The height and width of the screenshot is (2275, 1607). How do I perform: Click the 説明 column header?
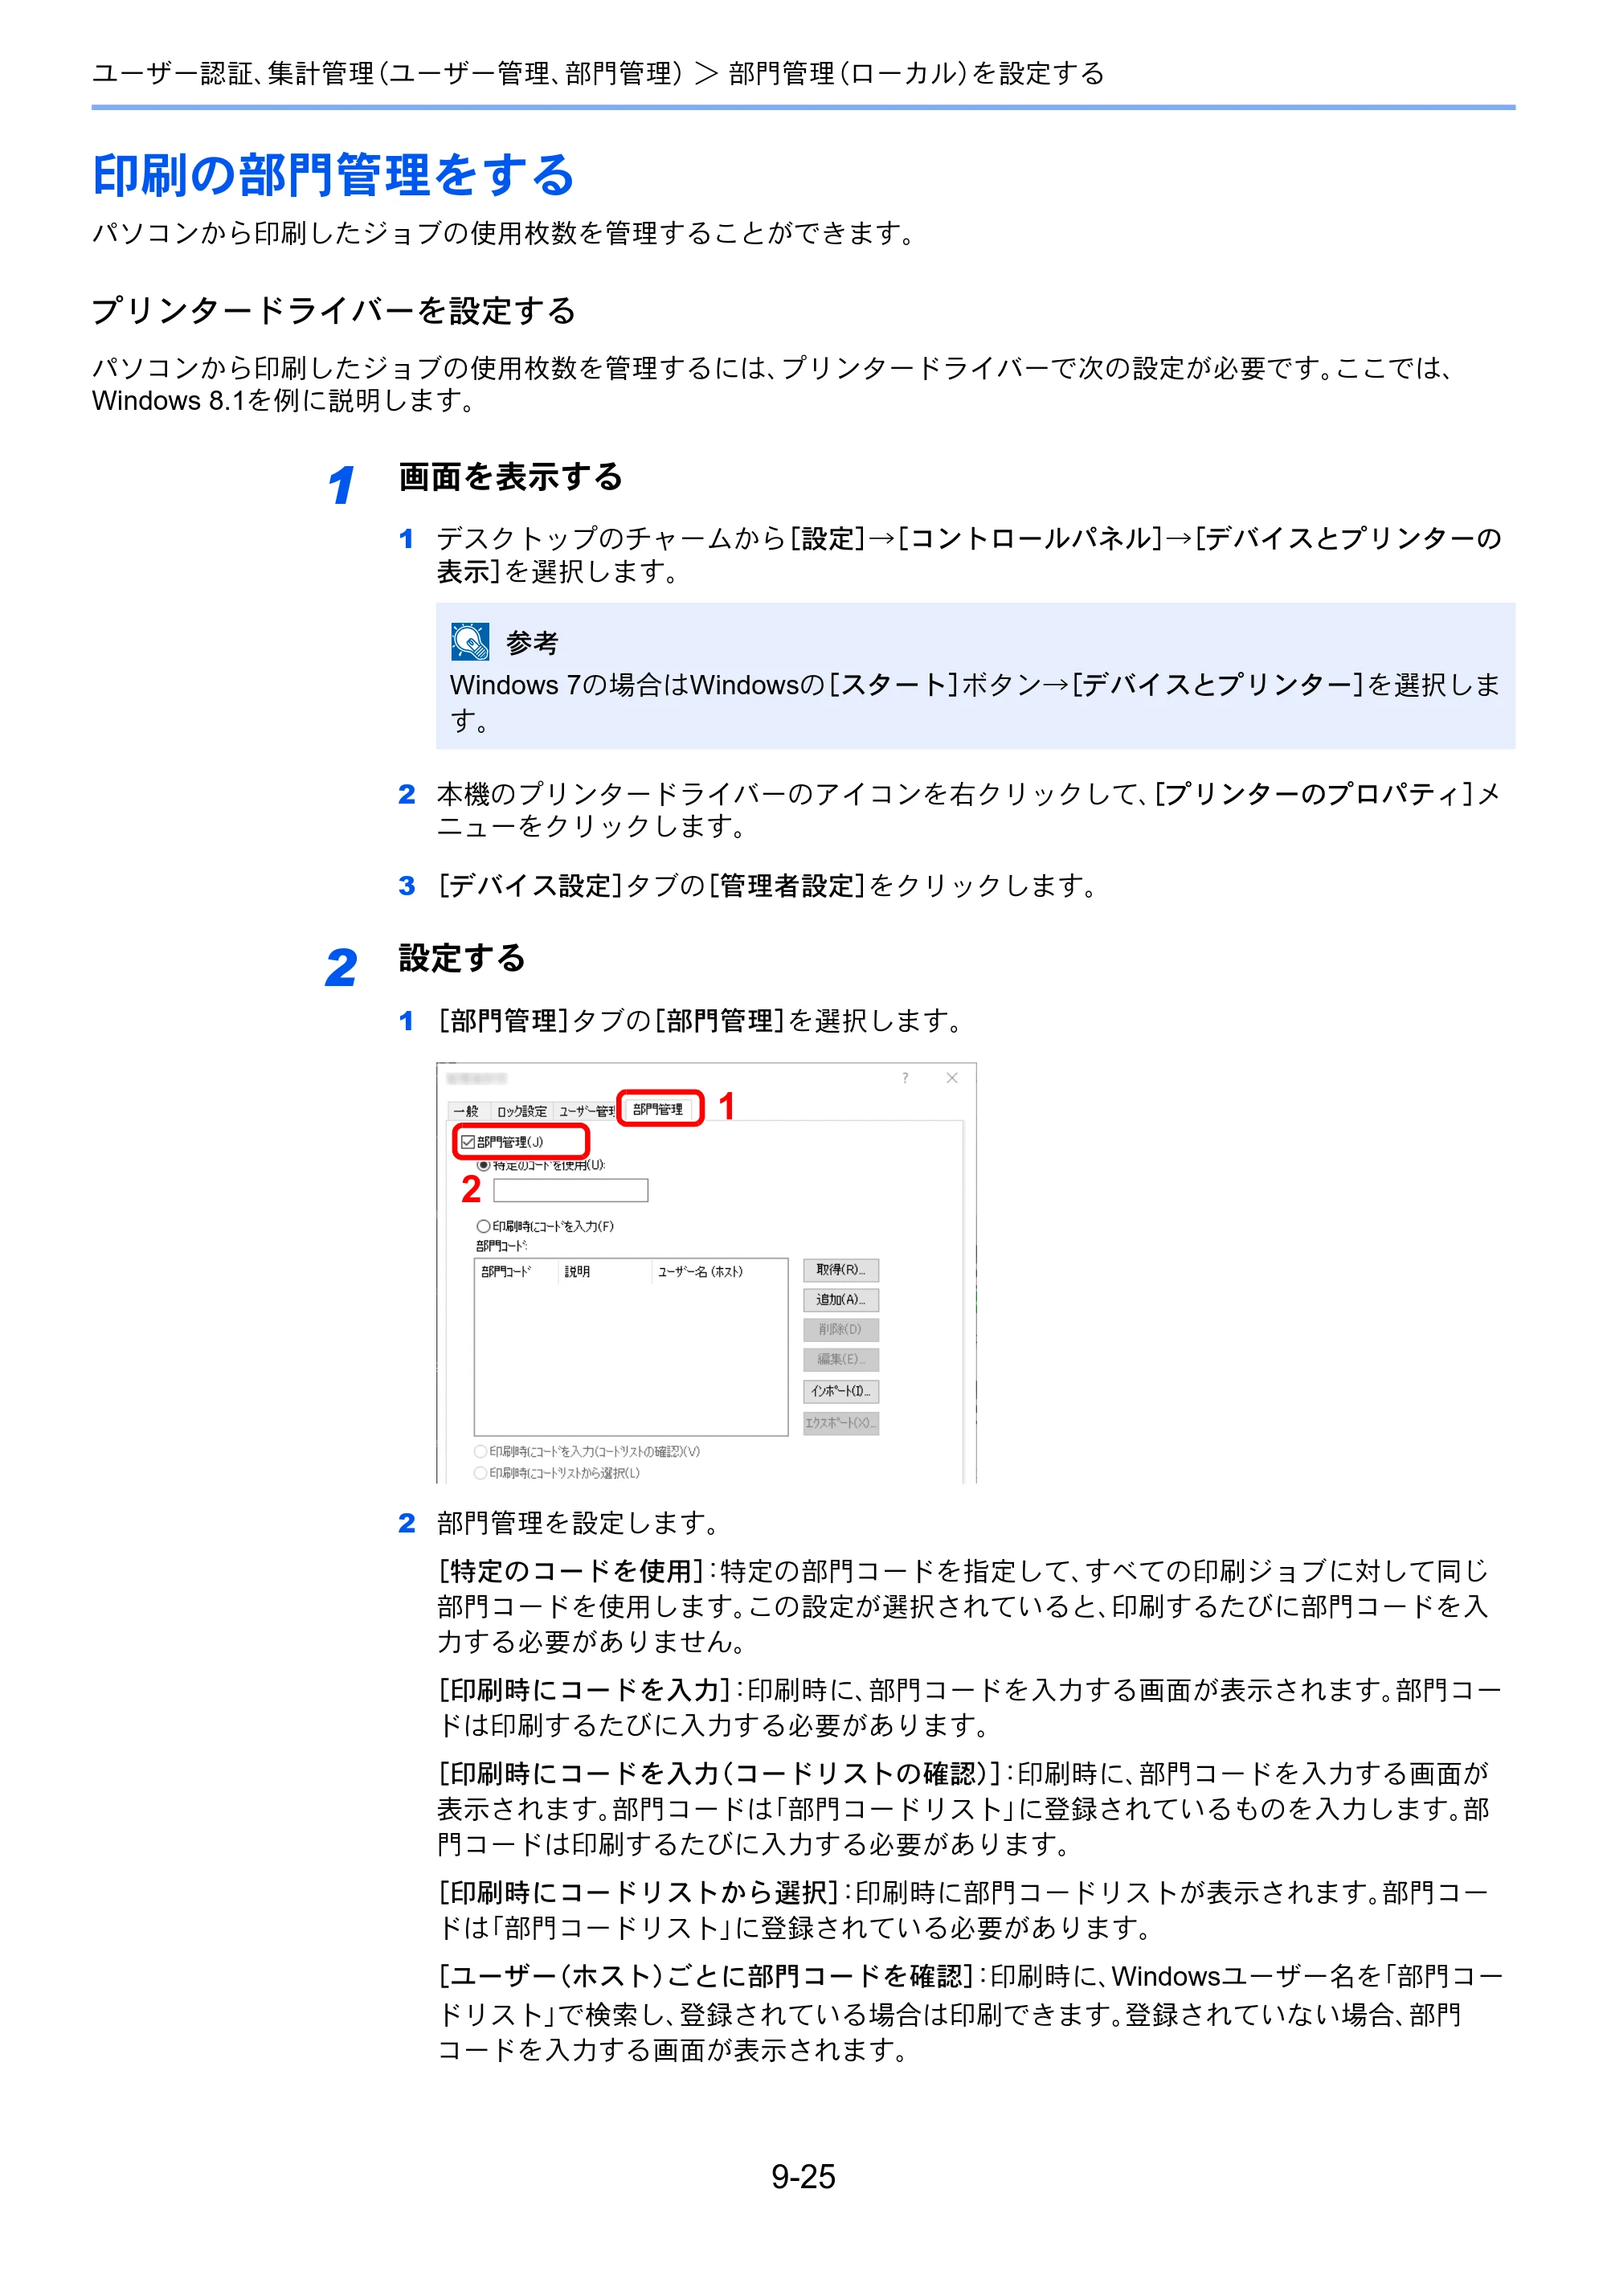coord(603,1271)
